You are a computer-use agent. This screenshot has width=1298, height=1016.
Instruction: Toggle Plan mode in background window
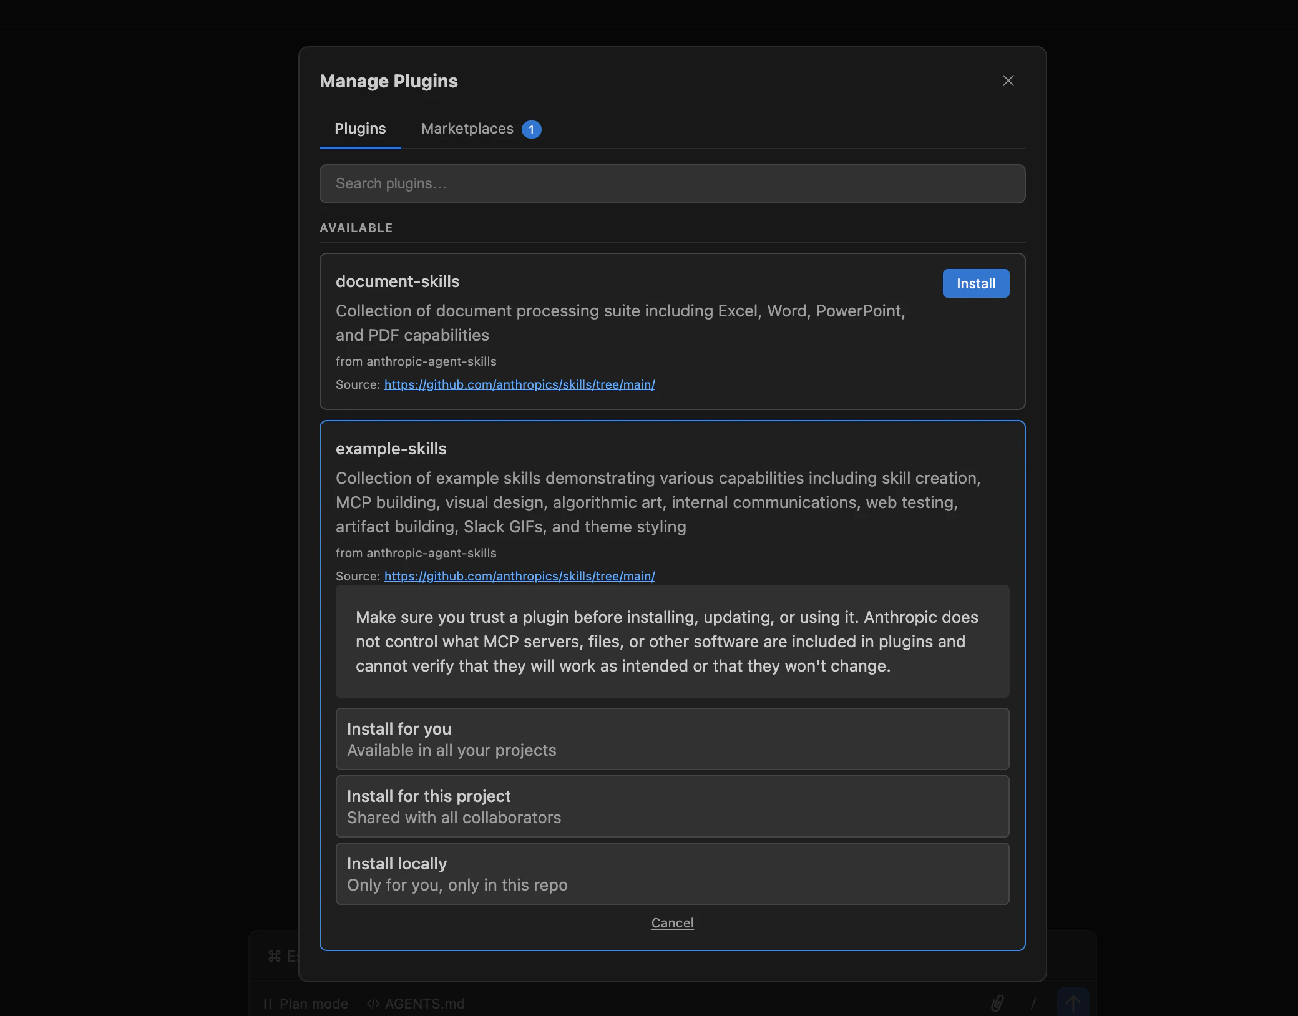[x=306, y=1004]
